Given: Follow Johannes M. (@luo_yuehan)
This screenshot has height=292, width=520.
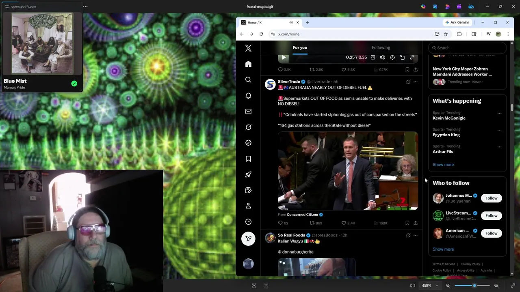Looking at the screenshot, I should tap(491, 198).
